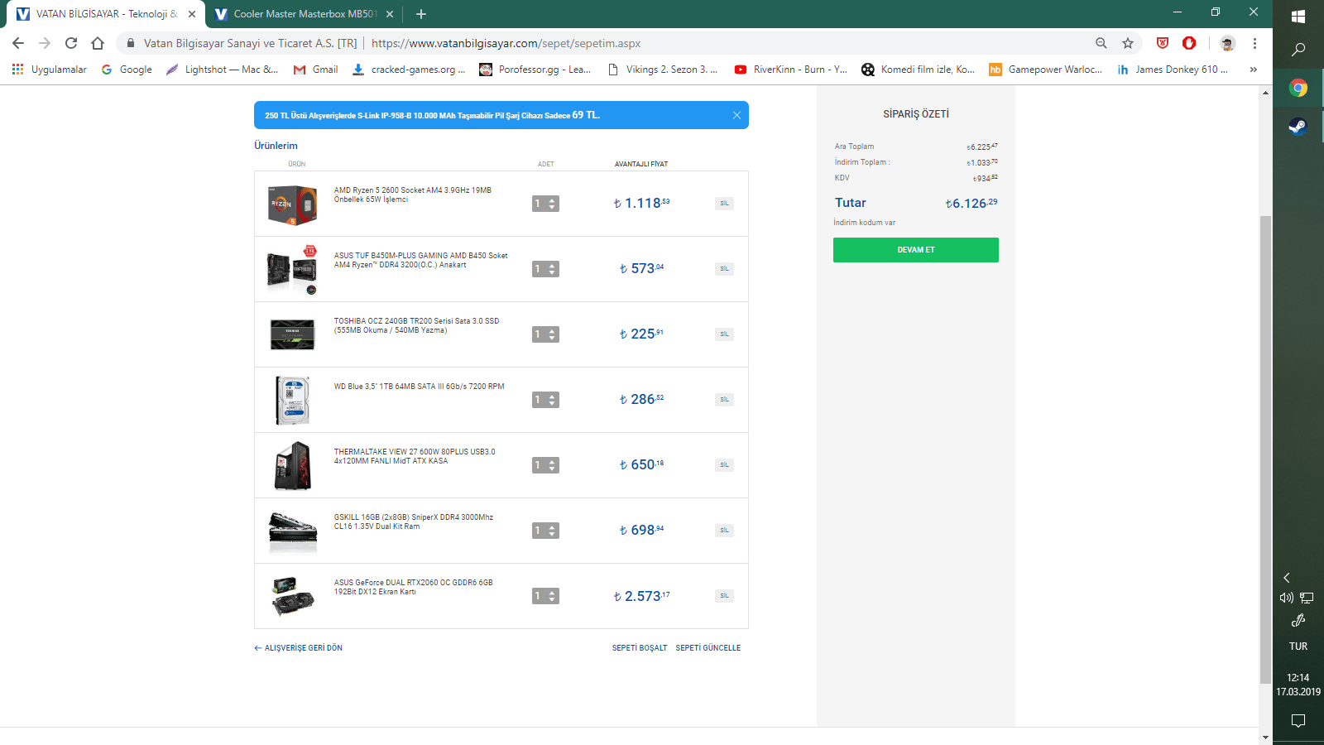Remove GSKILL SniperX RAM with SİL
This screenshot has width=1324, height=745.
[724, 531]
